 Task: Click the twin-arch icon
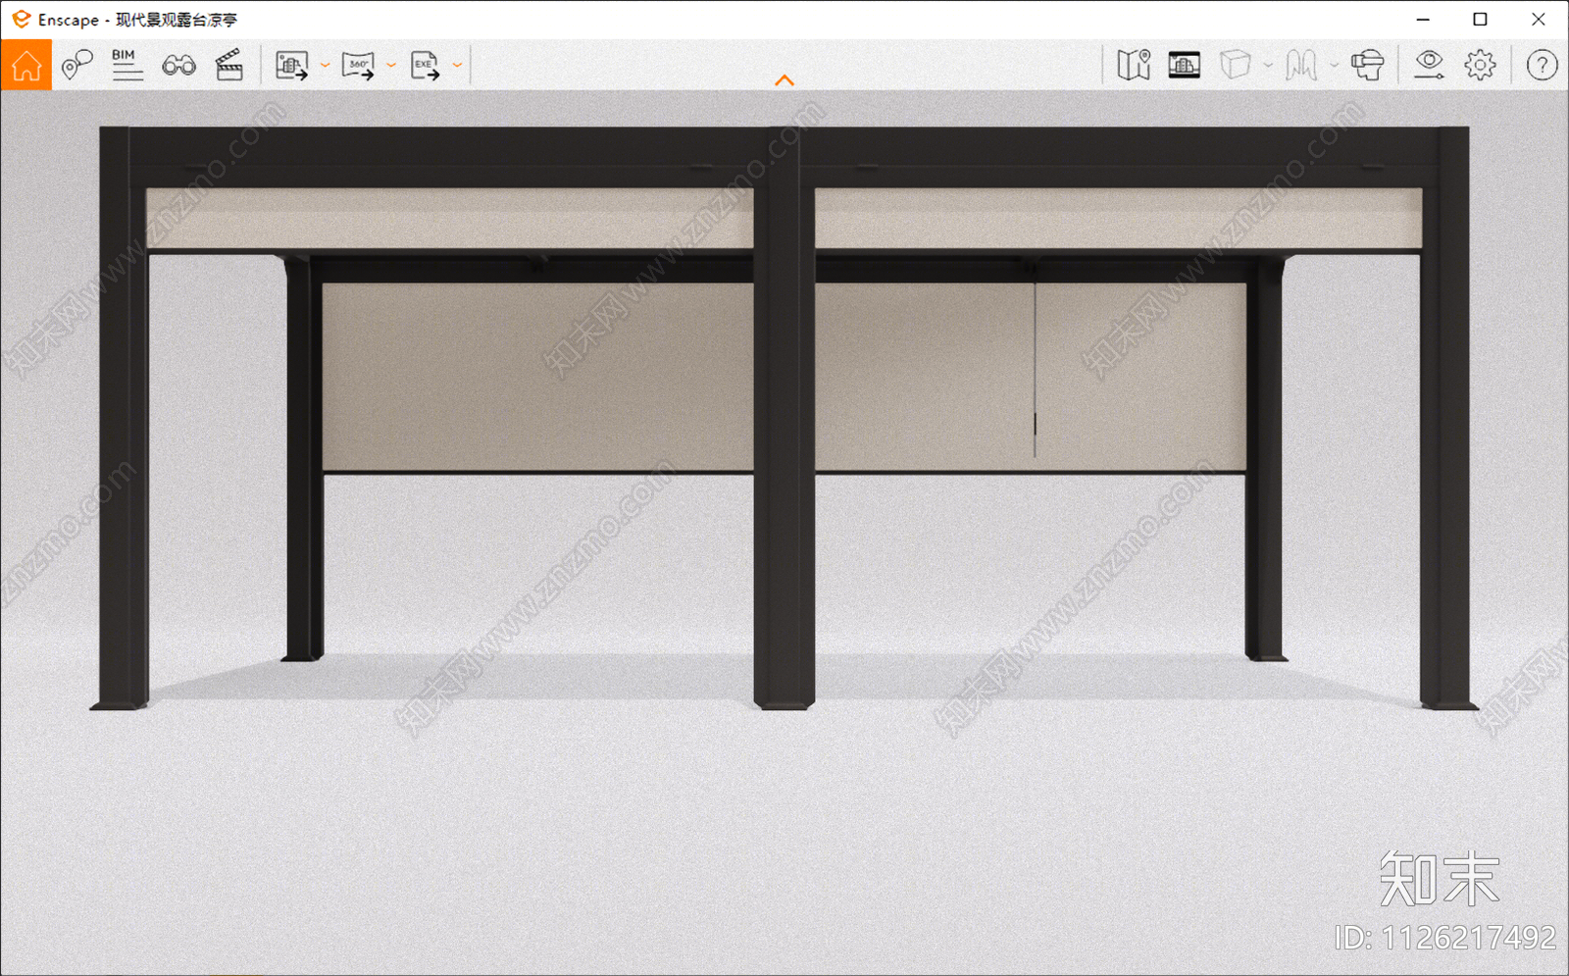pyautogui.click(x=1301, y=65)
